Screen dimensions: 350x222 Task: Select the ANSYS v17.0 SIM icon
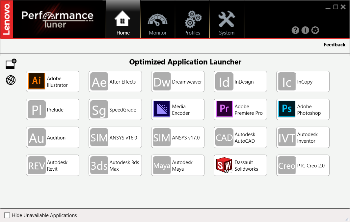tap(162, 137)
